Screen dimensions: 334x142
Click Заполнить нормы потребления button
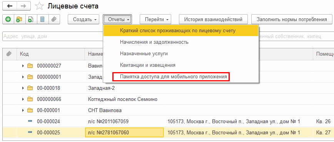pos(292,20)
